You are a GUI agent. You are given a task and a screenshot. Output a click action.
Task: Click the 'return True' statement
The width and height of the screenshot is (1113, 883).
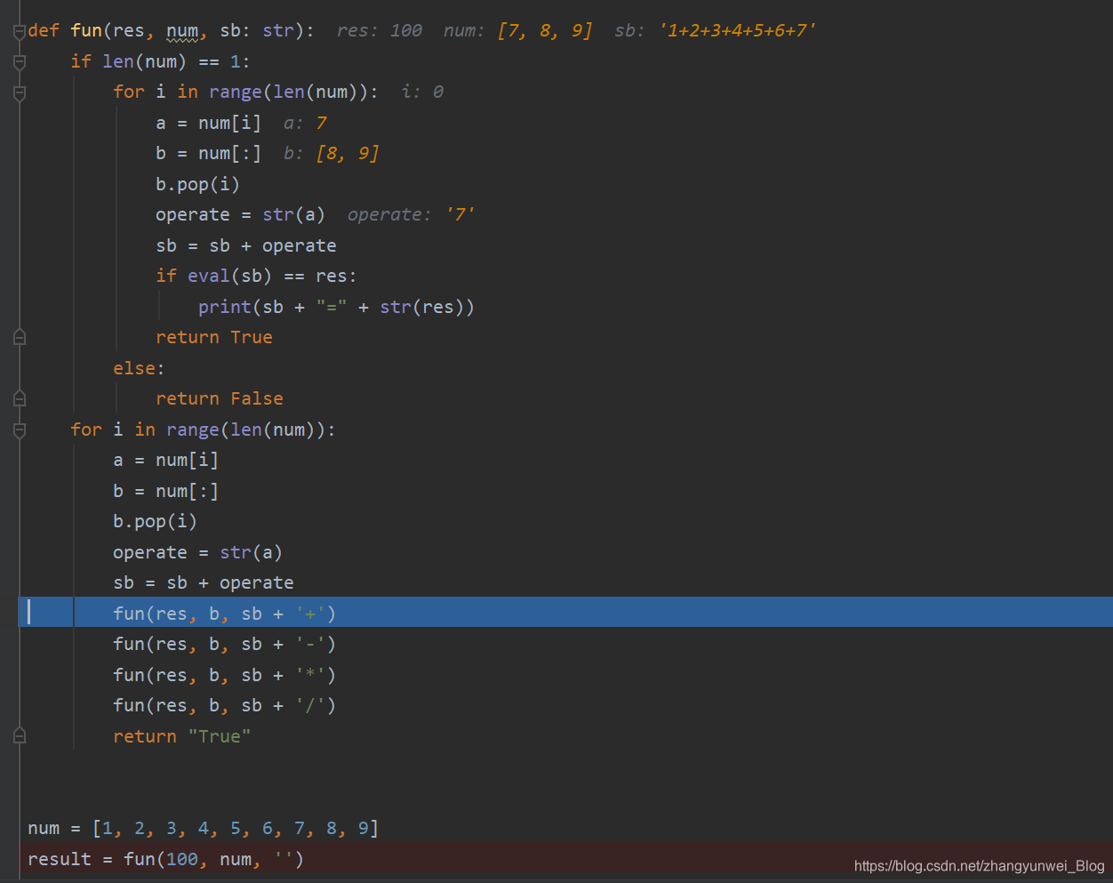click(x=214, y=337)
